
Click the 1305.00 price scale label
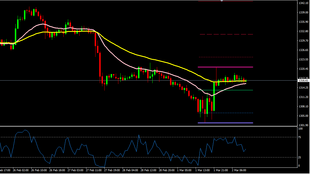coord(304,116)
